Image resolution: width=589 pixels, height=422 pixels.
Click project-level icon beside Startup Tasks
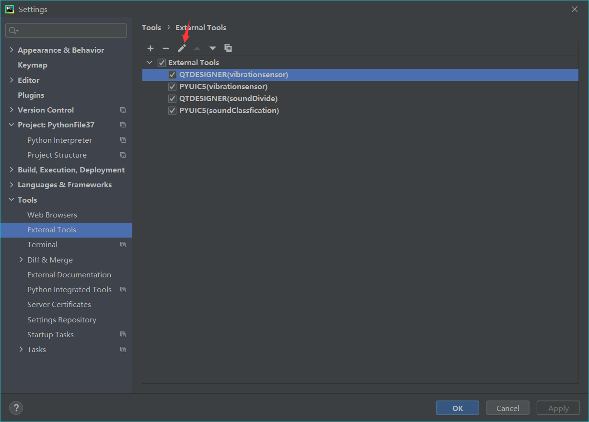point(123,335)
